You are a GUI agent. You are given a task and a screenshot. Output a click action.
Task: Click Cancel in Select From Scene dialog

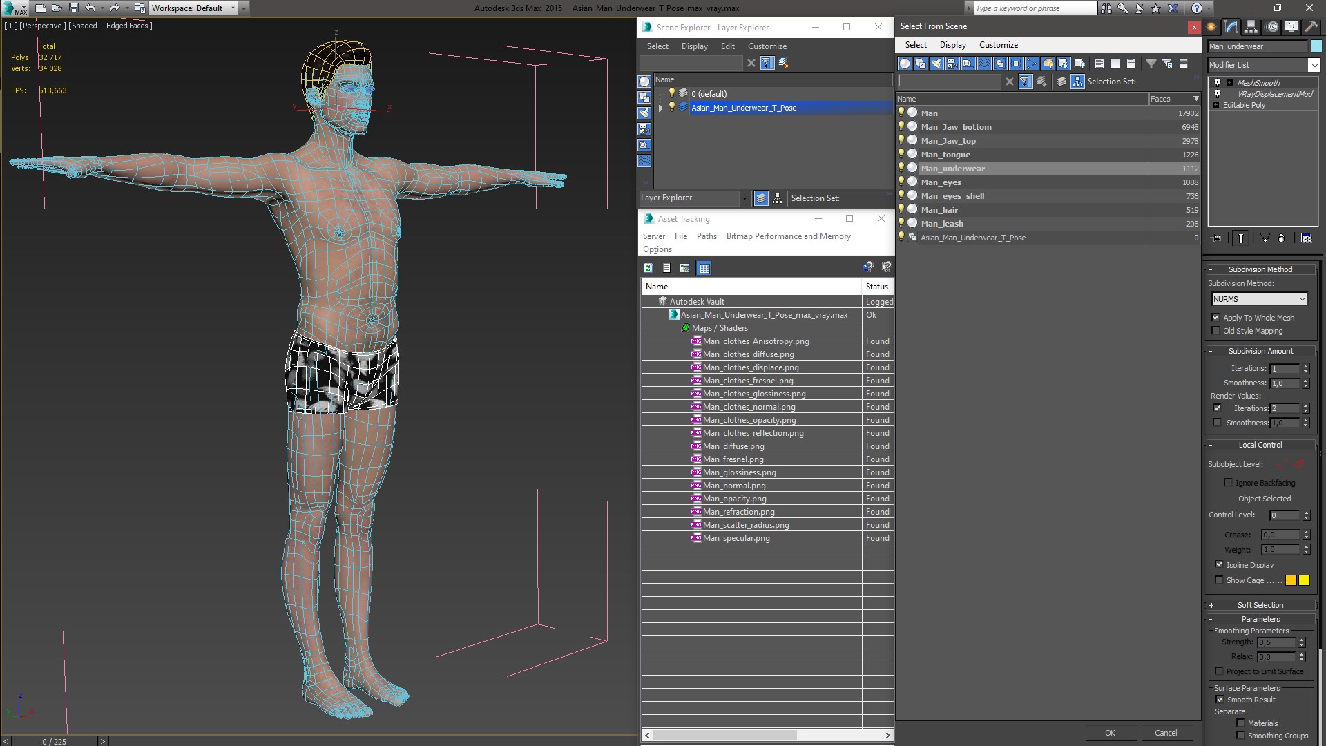(x=1166, y=733)
